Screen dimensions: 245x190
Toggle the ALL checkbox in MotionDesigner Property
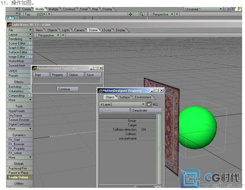click(149, 104)
